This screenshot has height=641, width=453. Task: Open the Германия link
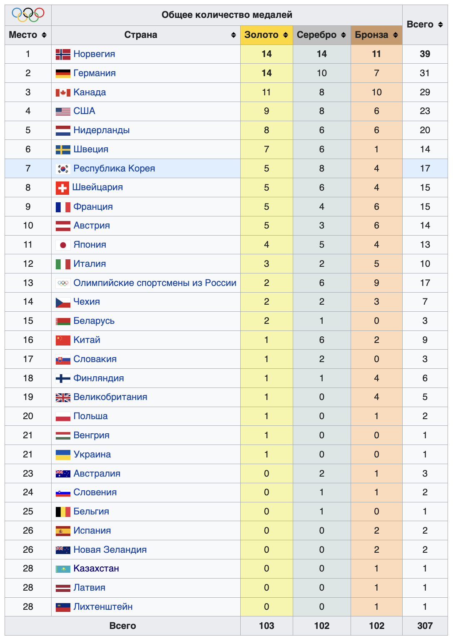(95, 73)
